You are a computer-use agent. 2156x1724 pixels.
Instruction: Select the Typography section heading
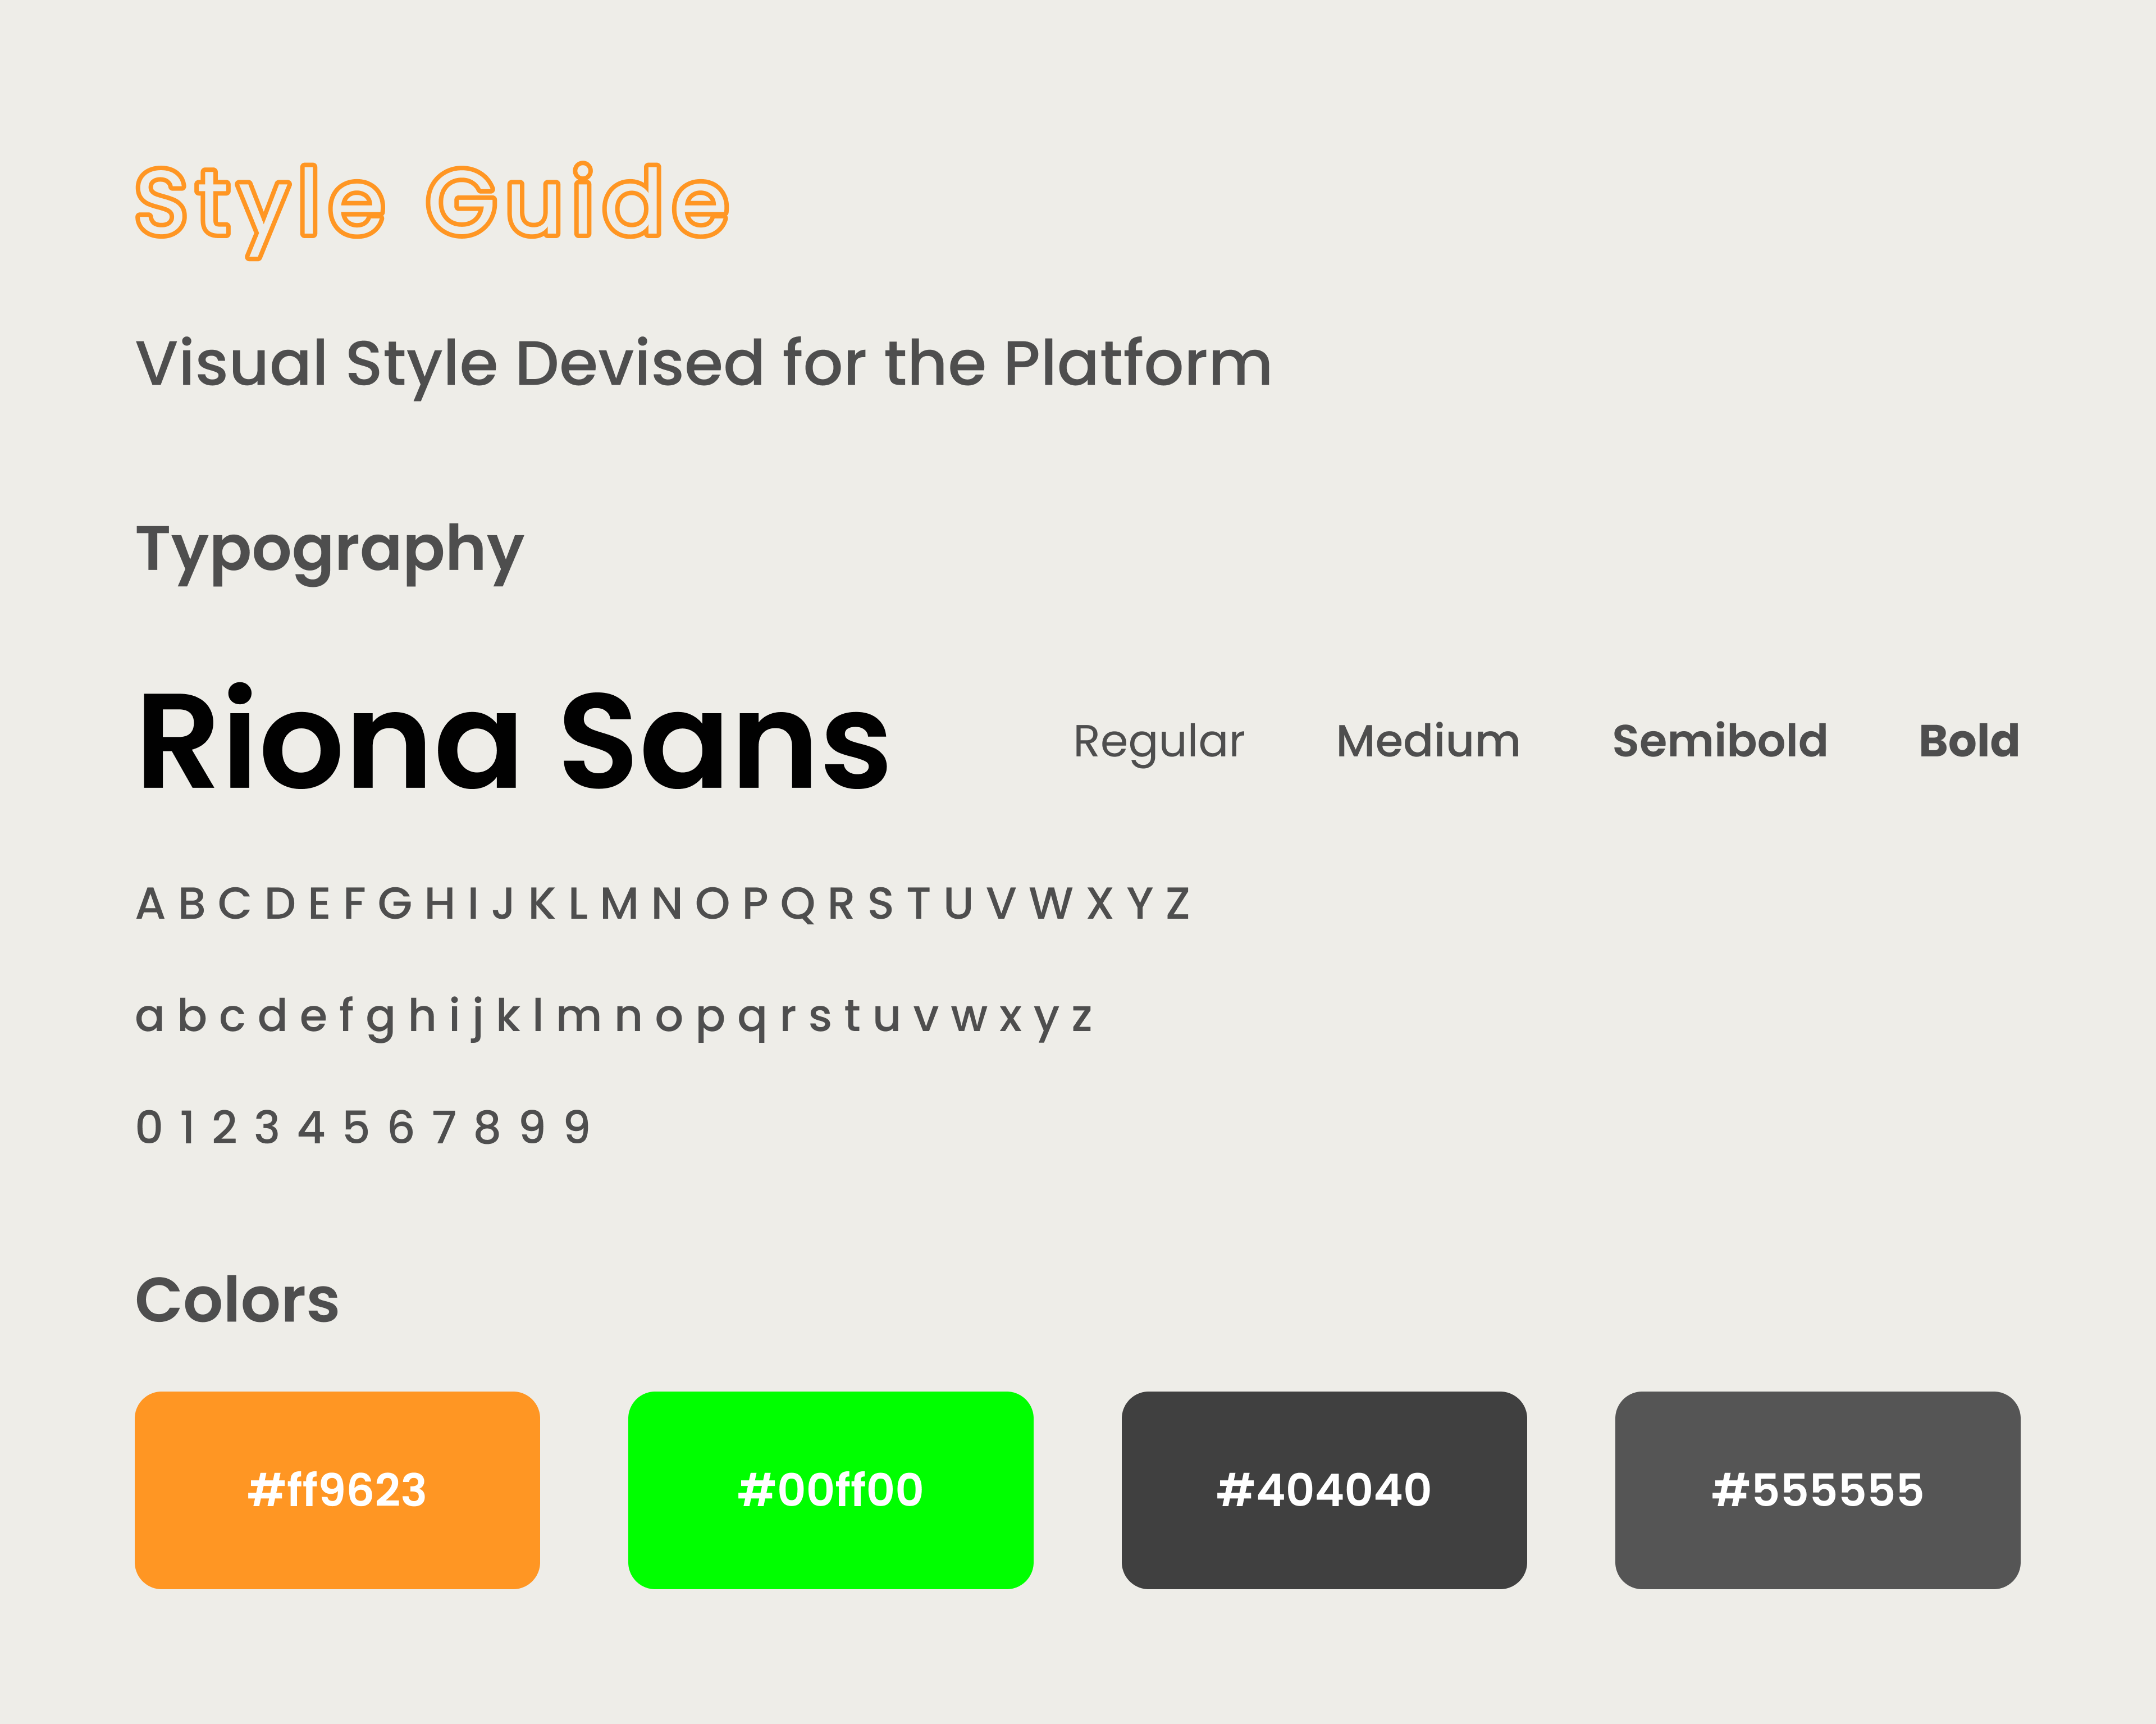coord(329,551)
